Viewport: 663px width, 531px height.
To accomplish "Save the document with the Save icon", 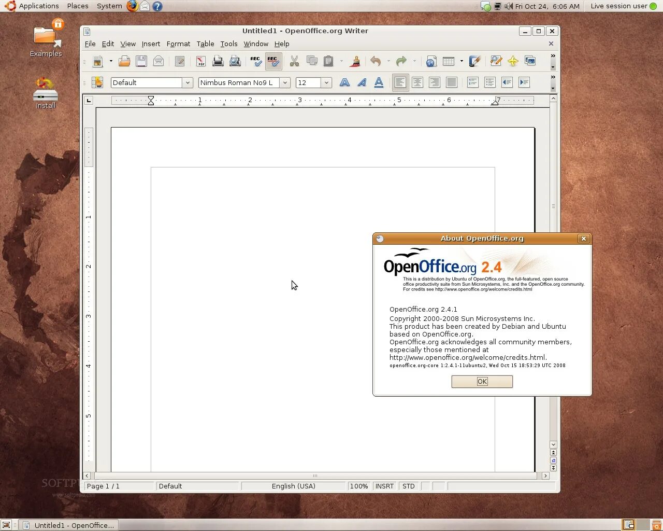I will click(x=141, y=61).
